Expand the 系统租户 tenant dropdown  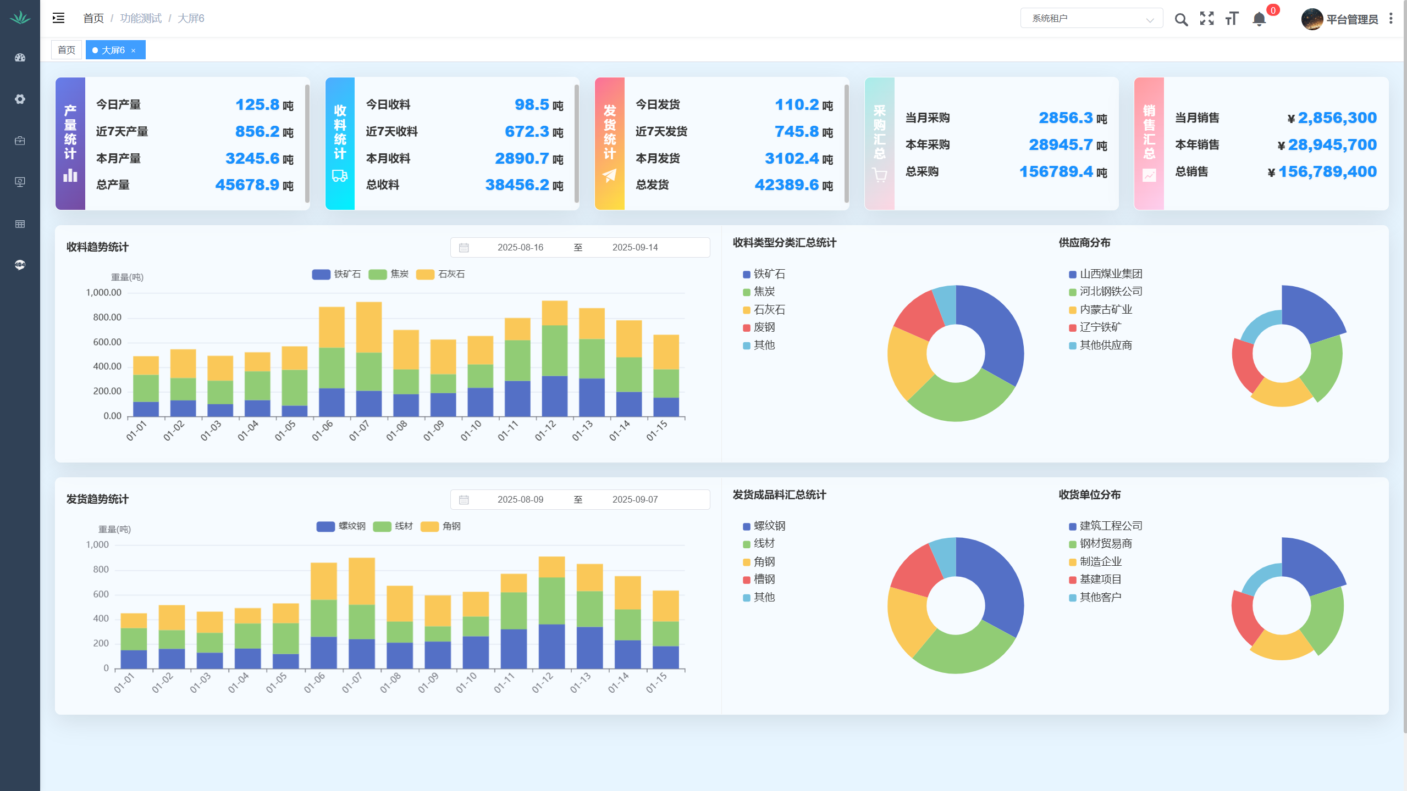(x=1091, y=18)
